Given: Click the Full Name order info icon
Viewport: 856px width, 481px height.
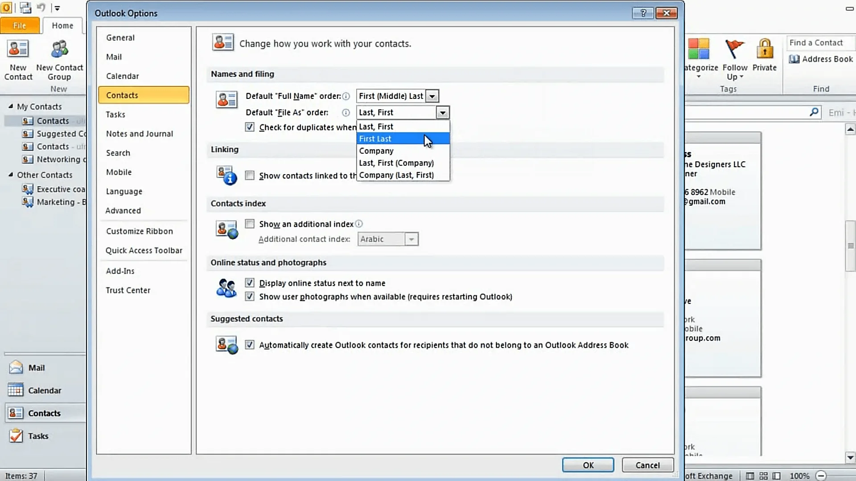Looking at the screenshot, I should pos(346,96).
